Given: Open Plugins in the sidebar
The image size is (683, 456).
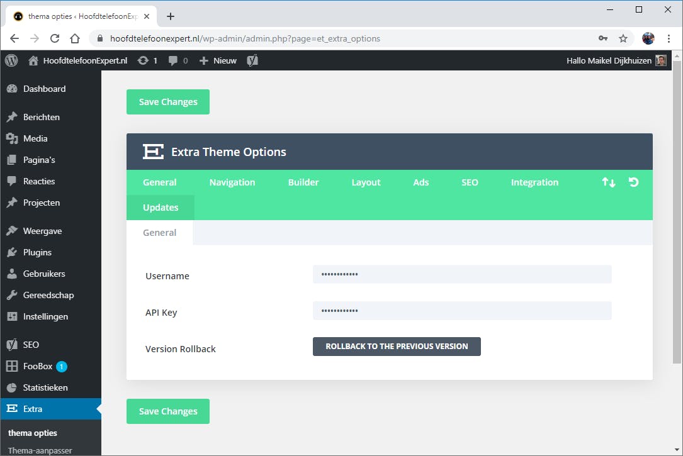Looking at the screenshot, I should (x=50, y=252).
